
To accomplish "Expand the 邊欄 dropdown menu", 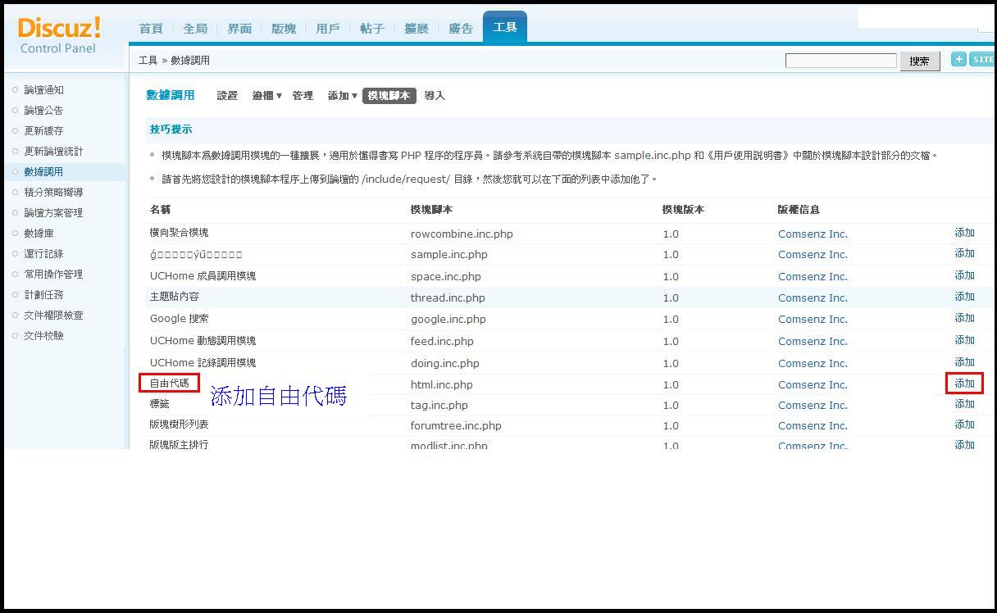I will [x=266, y=96].
